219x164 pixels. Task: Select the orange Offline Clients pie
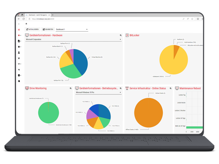(149, 113)
